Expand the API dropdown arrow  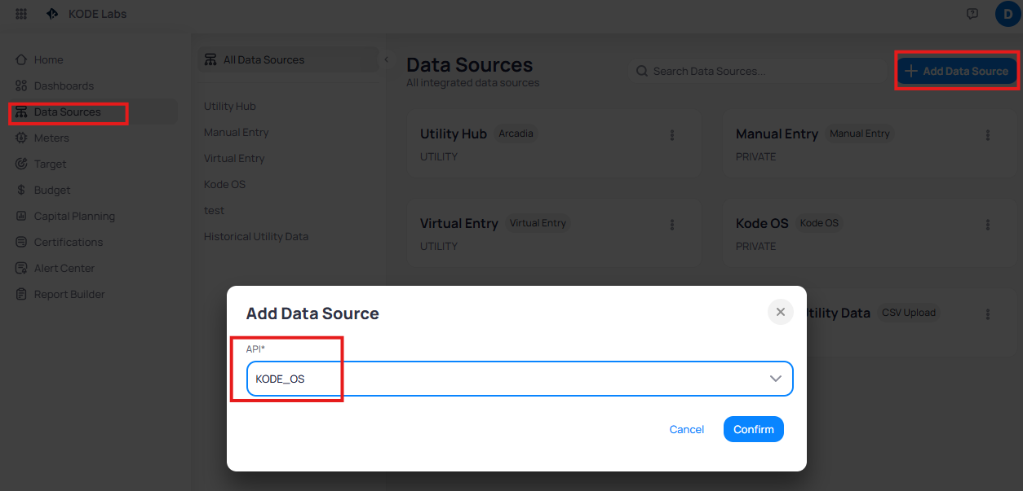776,379
